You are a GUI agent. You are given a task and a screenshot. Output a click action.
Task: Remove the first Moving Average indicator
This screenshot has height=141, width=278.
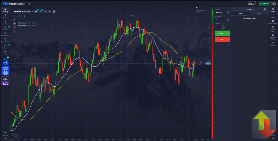(x=35, y=23)
